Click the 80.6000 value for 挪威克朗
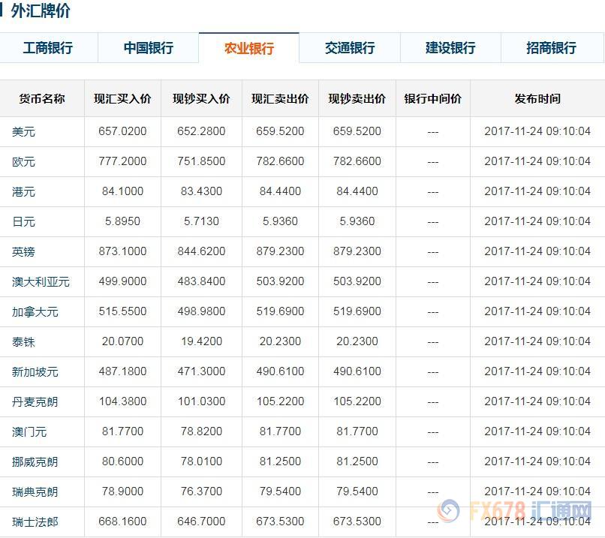Image resolution: width=605 pixels, height=538 pixels. click(122, 461)
